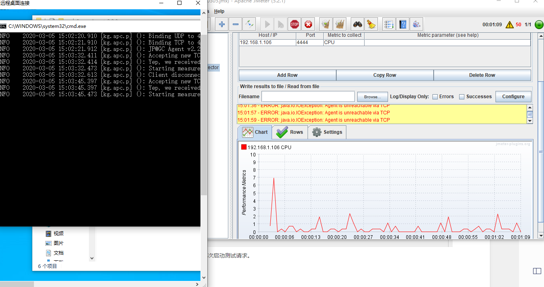This screenshot has width=544, height=287.
Task: Click the Collapse All minus toolbar icon
Action: (x=236, y=24)
